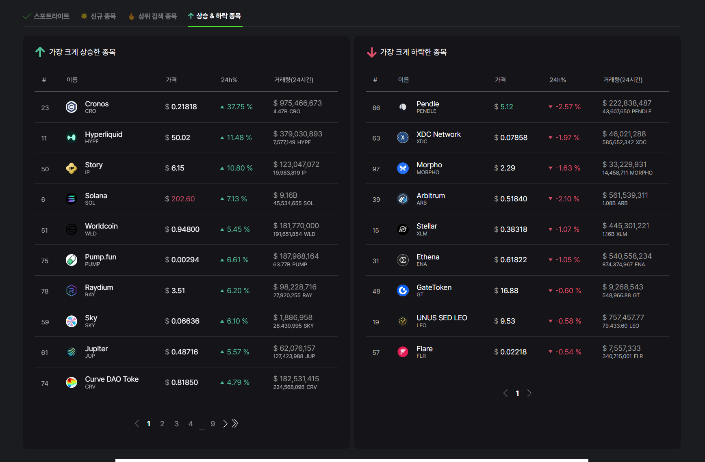Click next page arrow in losers list
705x462 pixels.
tap(529, 393)
